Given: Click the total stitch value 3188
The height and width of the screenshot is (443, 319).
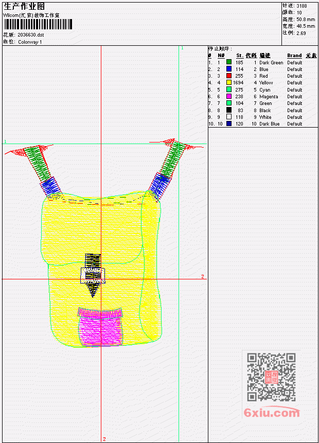Looking at the screenshot, I should 302,6.
